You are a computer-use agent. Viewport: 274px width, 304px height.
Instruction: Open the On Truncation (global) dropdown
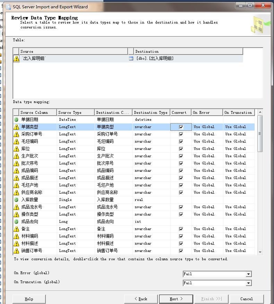(248, 283)
